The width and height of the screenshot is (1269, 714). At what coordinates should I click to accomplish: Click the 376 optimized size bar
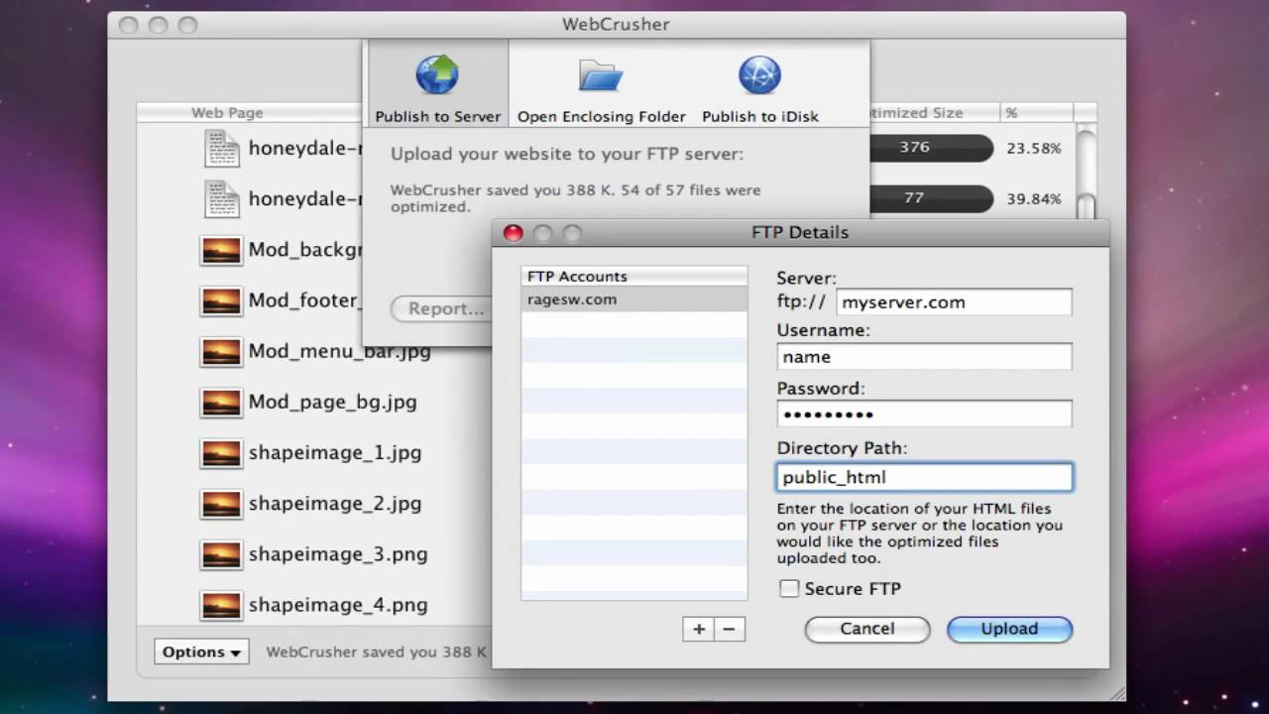point(931,148)
